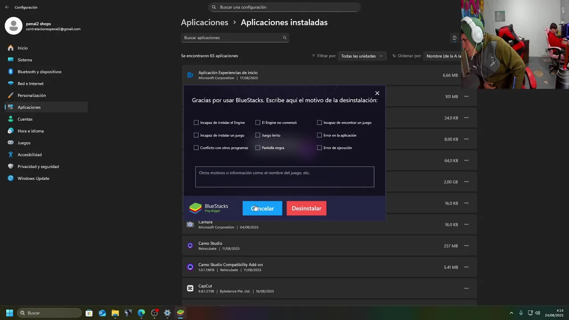Open Microsoft Store from taskbar
The width and height of the screenshot is (569, 320).
click(89, 313)
